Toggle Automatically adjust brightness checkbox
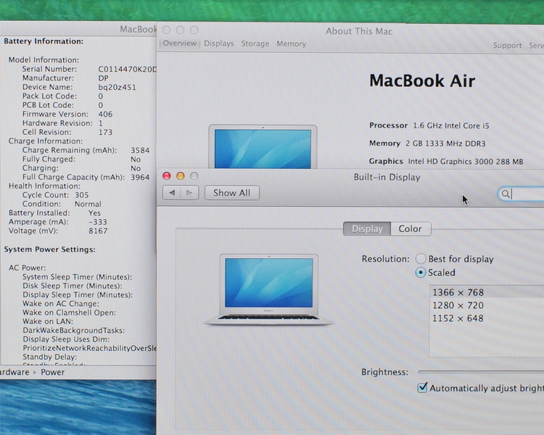The image size is (544, 435). click(x=422, y=387)
